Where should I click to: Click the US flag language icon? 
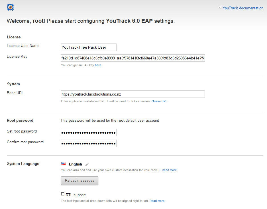tap(64, 164)
